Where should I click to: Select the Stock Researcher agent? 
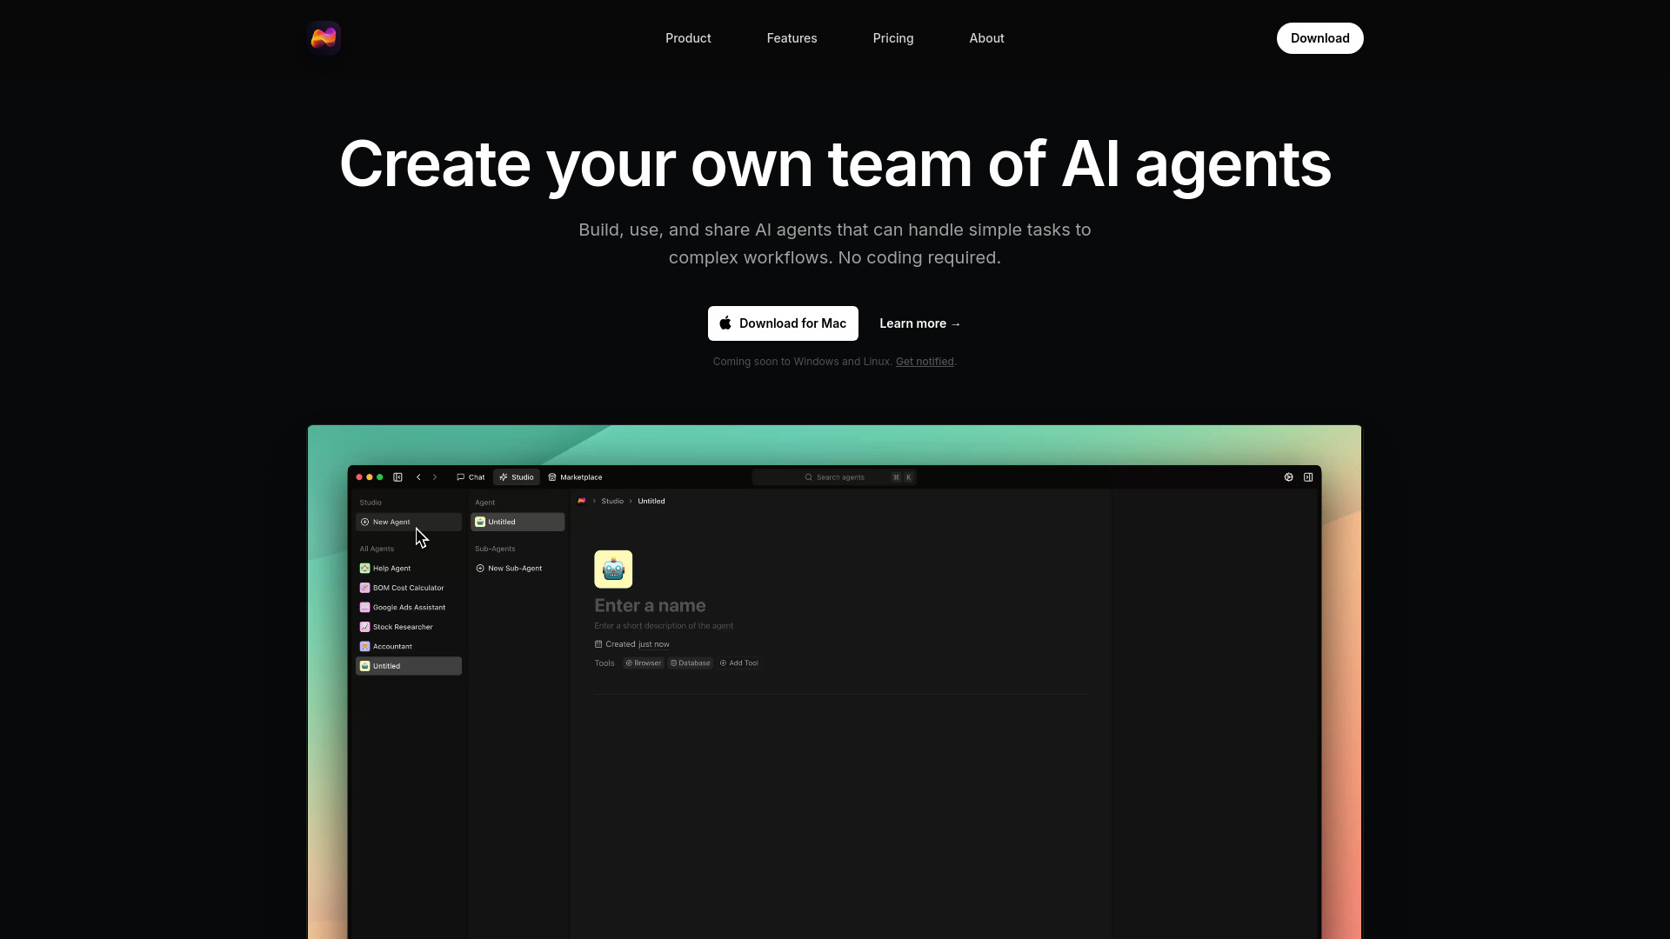coord(401,626)
